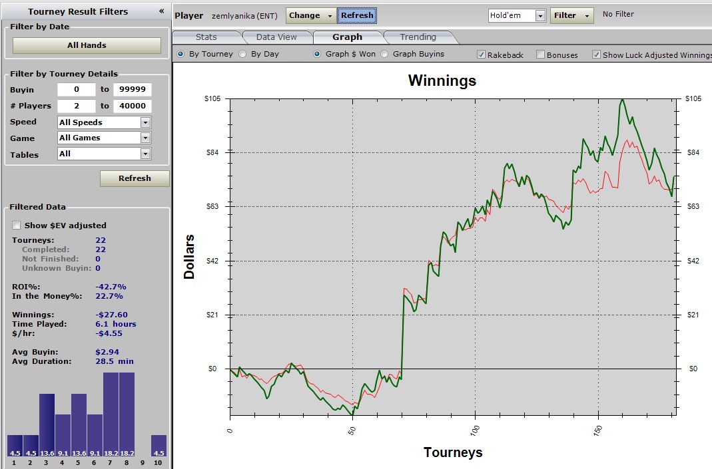Open the Filter dropdown button

[571, 15]
